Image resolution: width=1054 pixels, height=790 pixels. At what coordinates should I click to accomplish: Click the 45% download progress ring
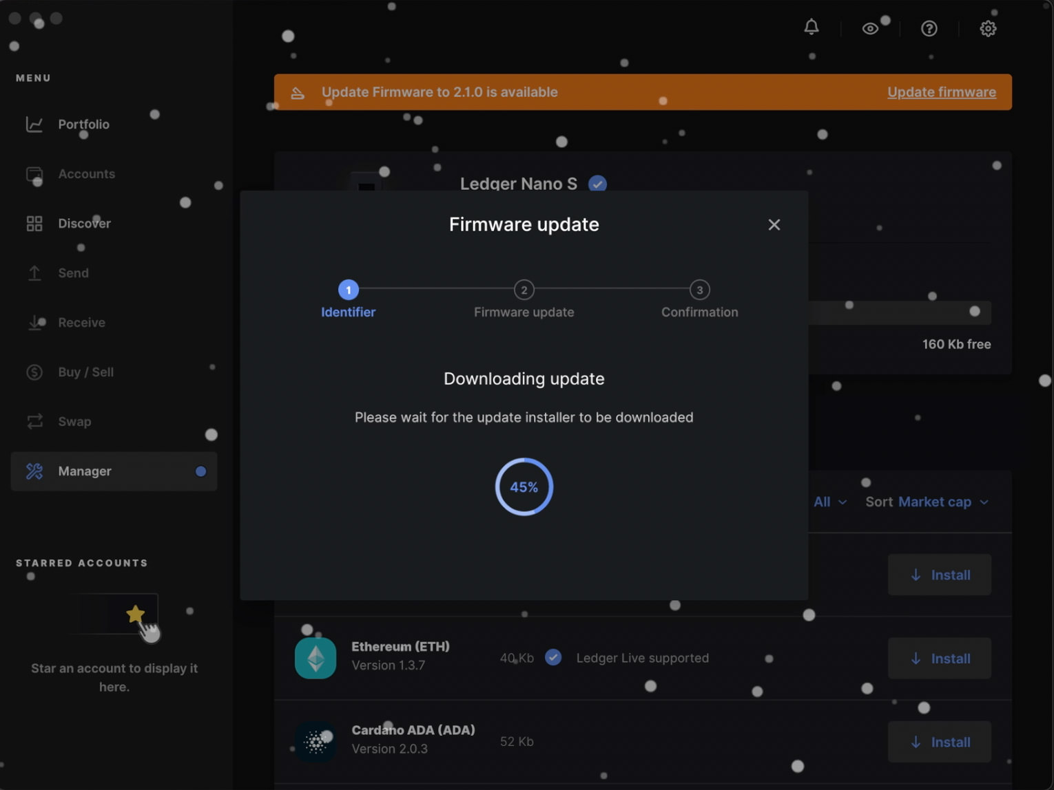click(524, 487)
